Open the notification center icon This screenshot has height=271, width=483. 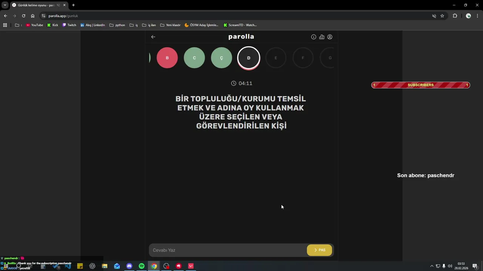[x=475, y=266]
